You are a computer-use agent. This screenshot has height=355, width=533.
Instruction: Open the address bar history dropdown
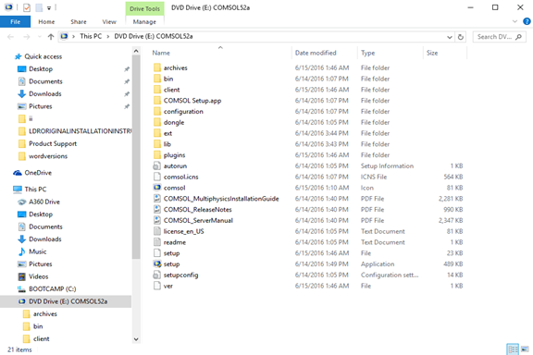click(450, 37)
